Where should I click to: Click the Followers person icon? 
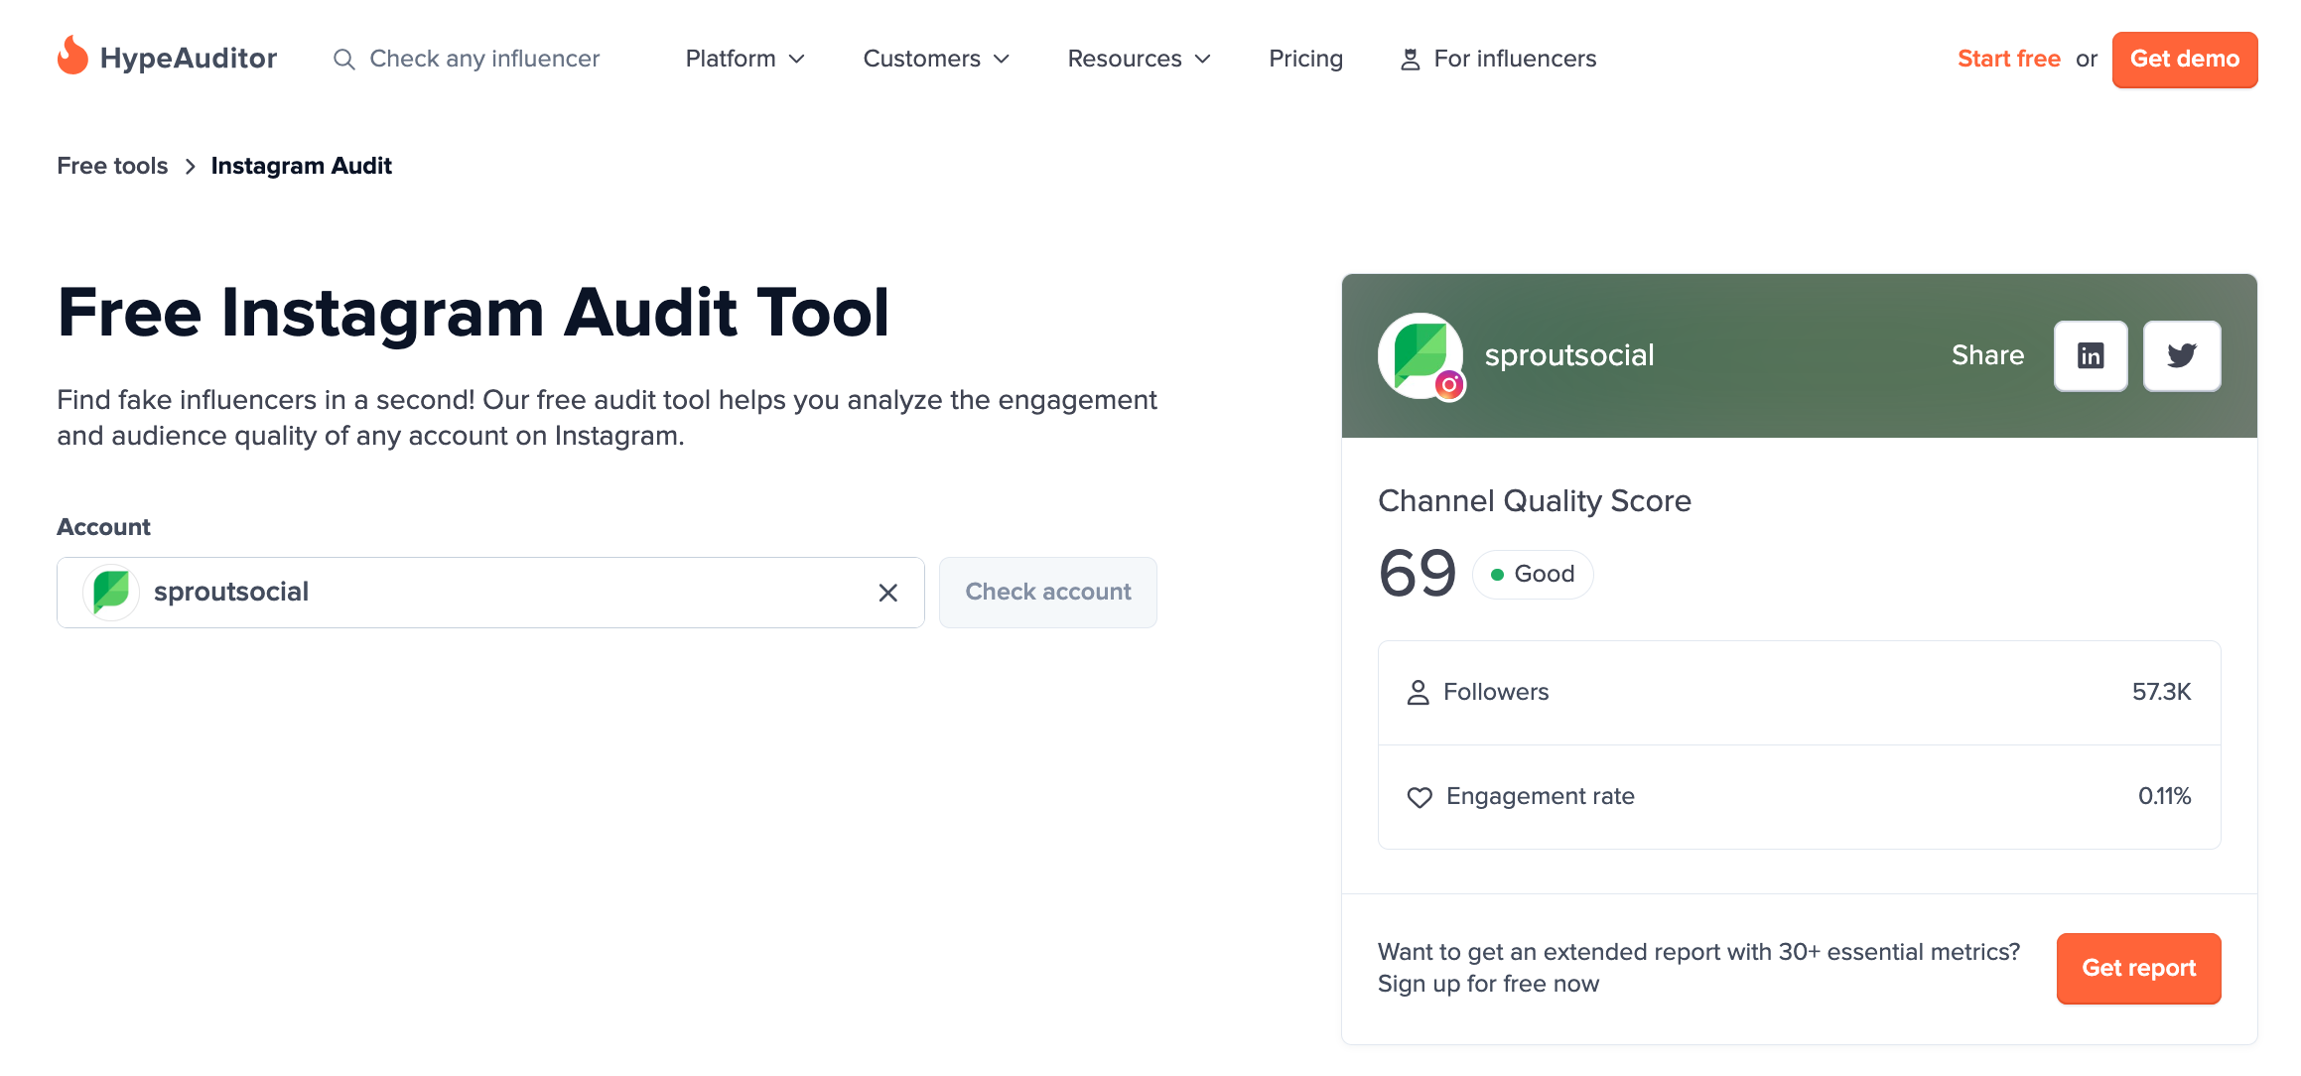(1419, 692)
